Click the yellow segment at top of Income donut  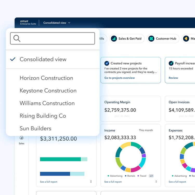click(x=125, y=145)
